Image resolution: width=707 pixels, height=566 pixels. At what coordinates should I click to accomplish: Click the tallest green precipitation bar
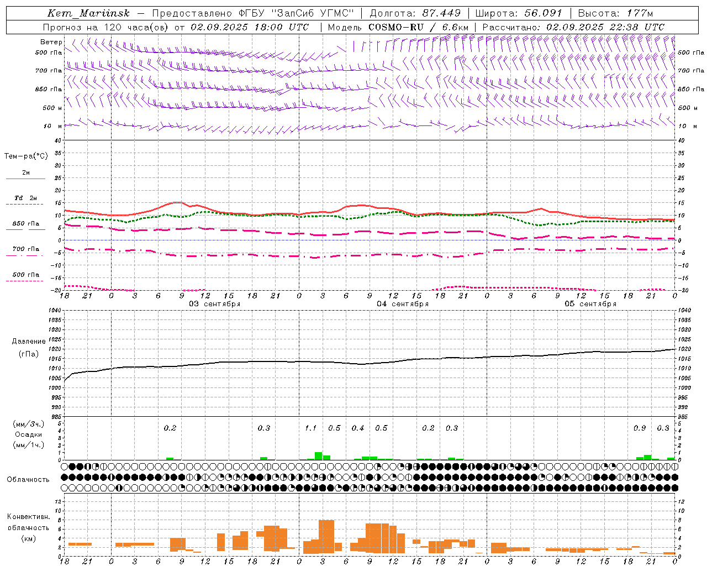point(319,456)
